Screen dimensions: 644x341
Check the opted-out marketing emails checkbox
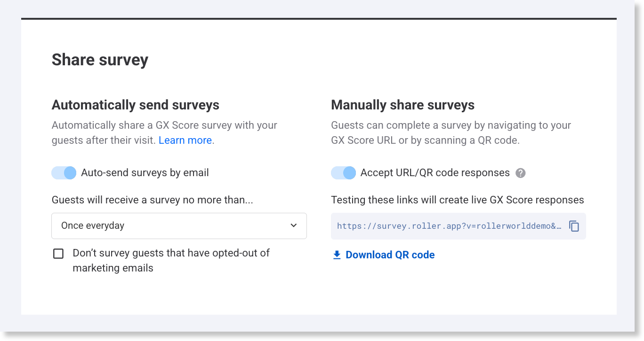(58, 254)
